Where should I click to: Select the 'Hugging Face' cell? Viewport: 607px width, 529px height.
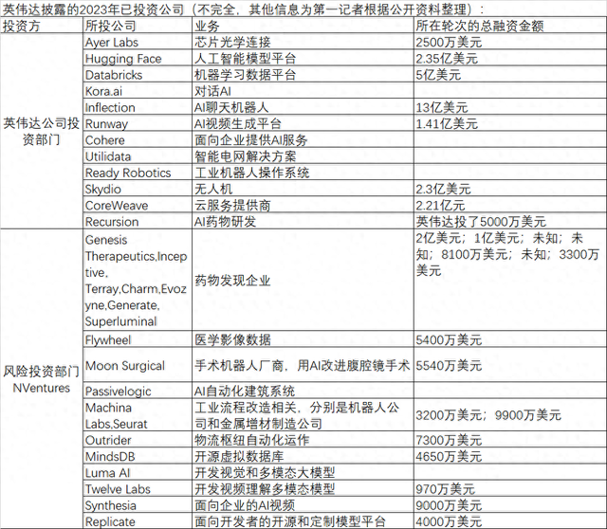coord(138,58)
